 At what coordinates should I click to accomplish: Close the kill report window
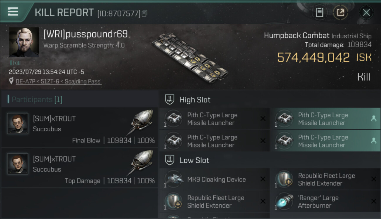click(x=366, y=12)
